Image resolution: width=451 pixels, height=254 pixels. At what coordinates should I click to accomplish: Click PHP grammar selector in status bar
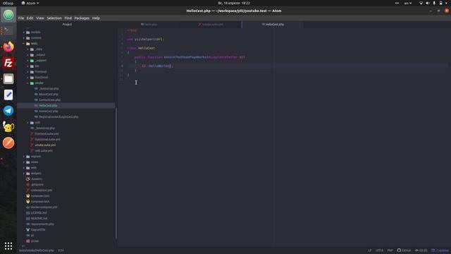(x=390, y=250)
